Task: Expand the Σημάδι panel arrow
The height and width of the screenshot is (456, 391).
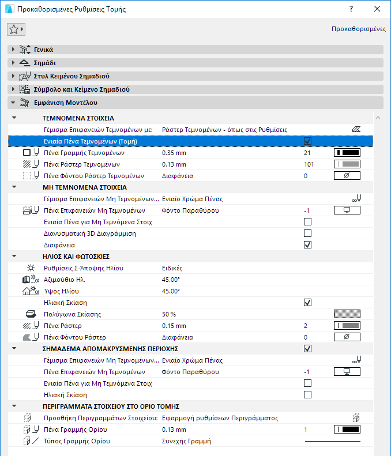Action: coord(13,63)
